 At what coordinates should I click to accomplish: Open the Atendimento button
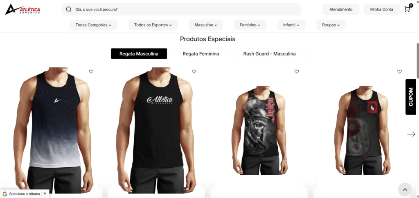(341, 9)
